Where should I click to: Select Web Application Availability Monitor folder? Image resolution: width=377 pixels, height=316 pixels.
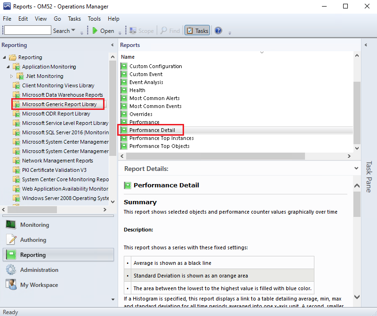(x=65, y=189)
